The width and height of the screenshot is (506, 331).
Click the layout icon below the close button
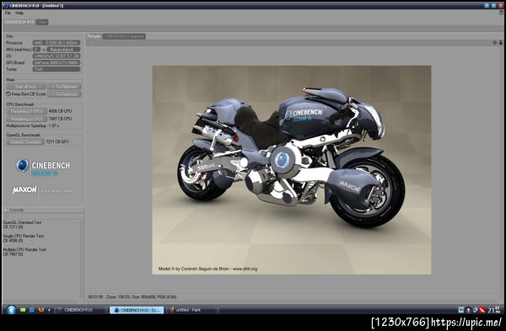[x=501, y=13]
